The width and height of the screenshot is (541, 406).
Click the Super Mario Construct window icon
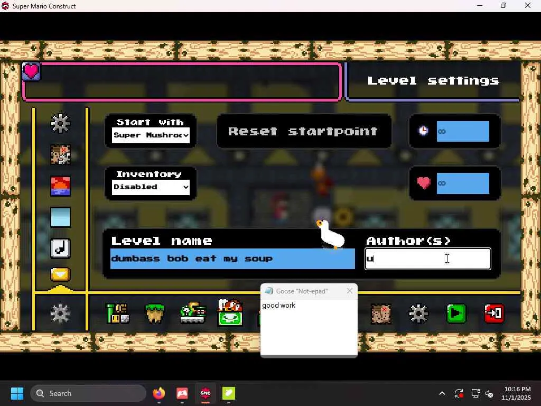click(x=5, y=6)
